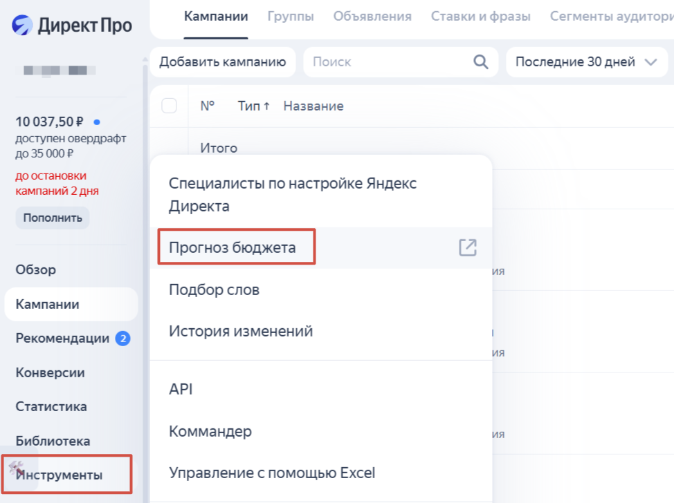
Task: Click into the Поиск search field
Action: [x=388, y=62]
